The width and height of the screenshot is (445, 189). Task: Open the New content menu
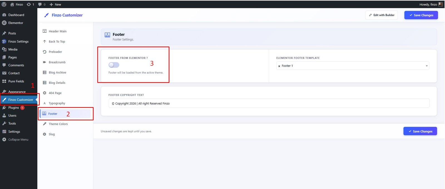coord(55,4)
